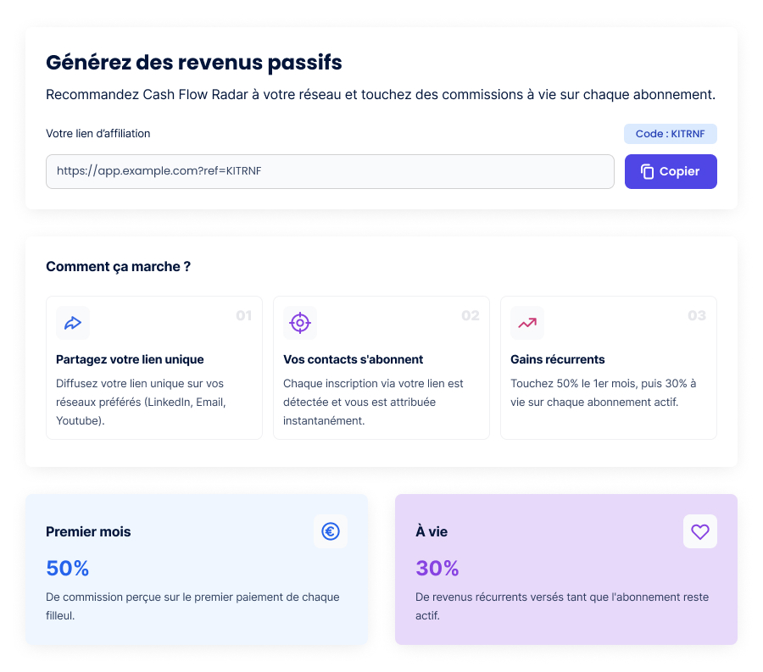Click the copy icon inside the Copier button
The width and height of the screenshot is (763, 672).
647,171
